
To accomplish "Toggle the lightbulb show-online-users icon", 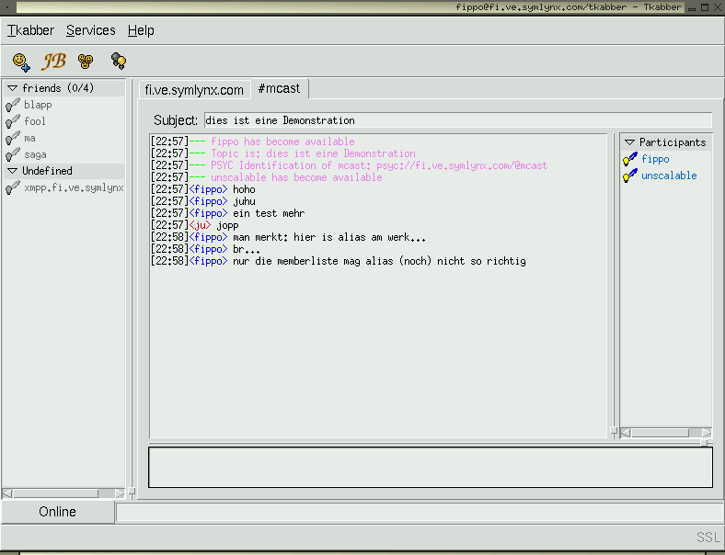I will [119, 61].
